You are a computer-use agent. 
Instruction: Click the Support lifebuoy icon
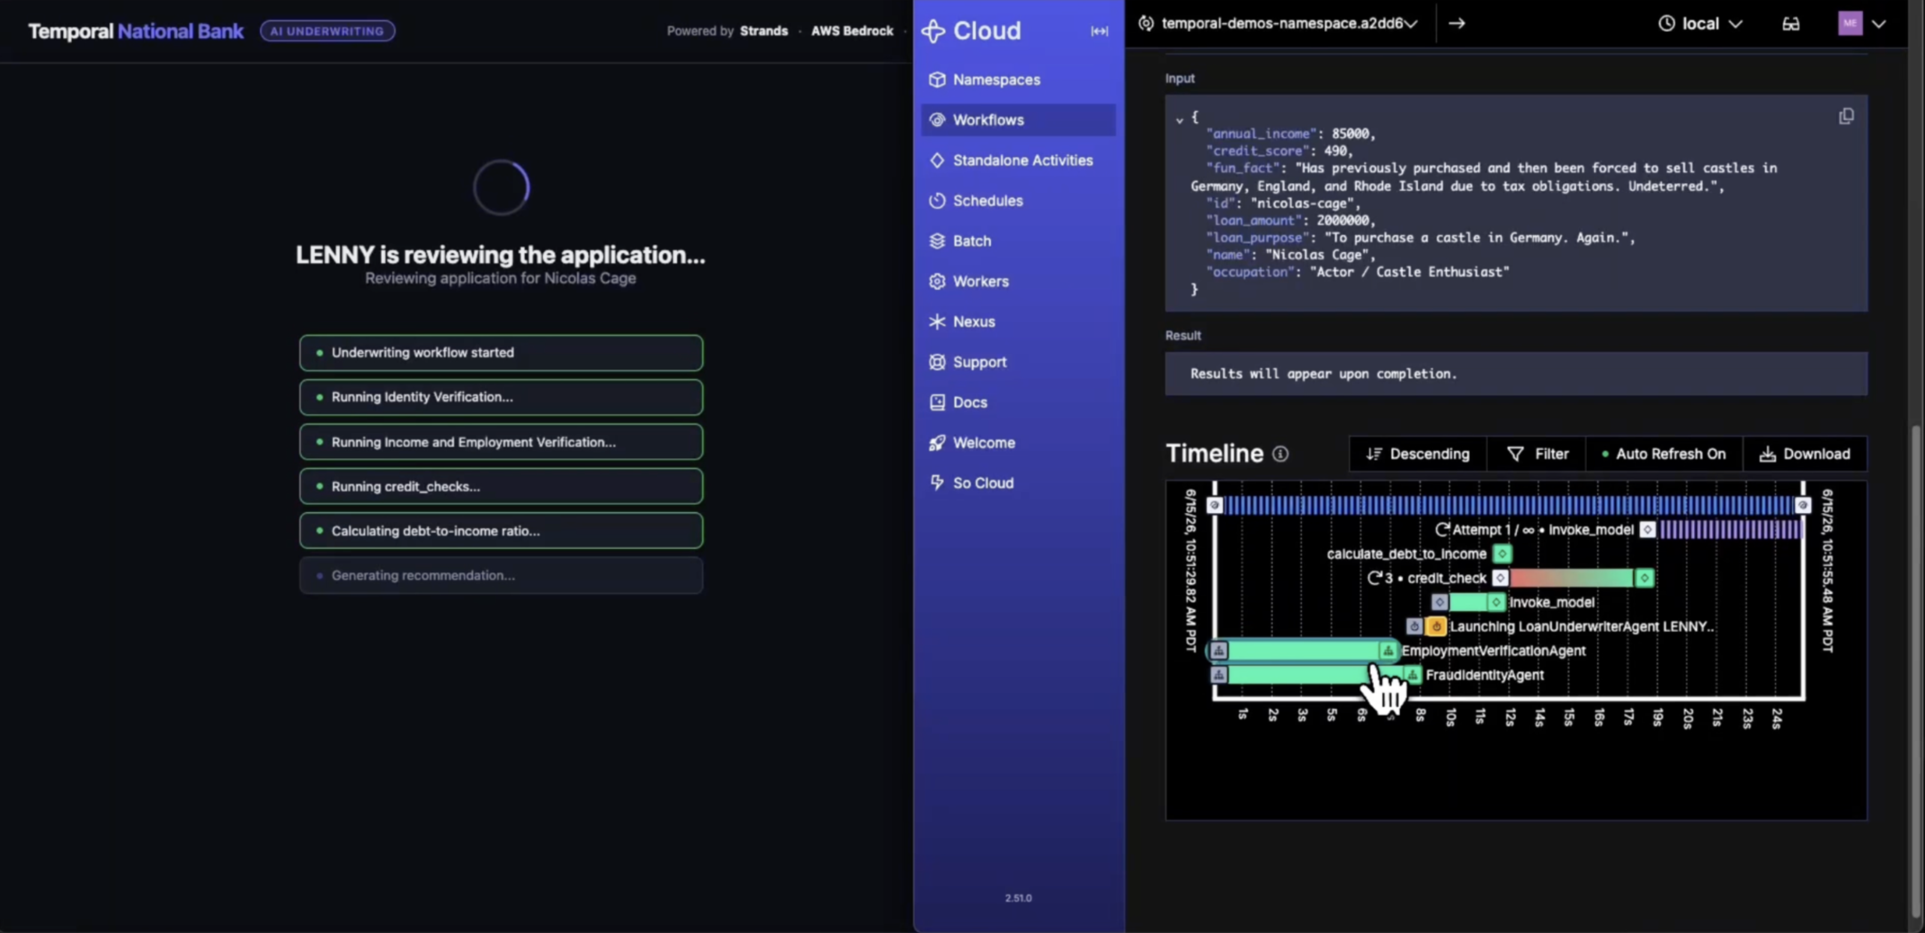(x=937, y=361)
